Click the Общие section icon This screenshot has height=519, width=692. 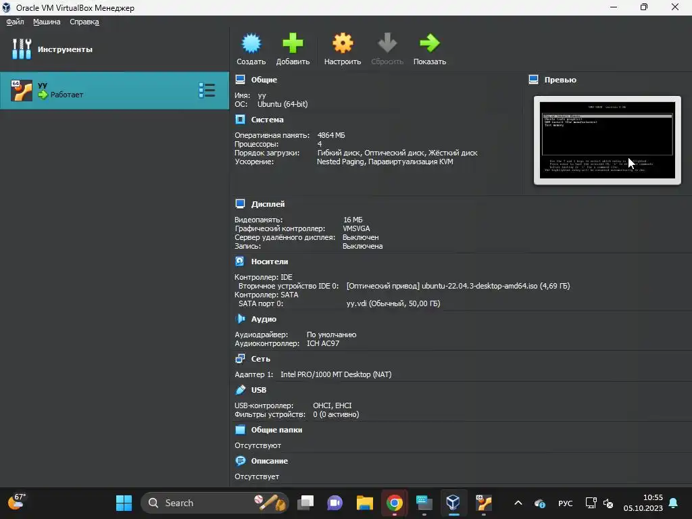[x=240, y=80]
